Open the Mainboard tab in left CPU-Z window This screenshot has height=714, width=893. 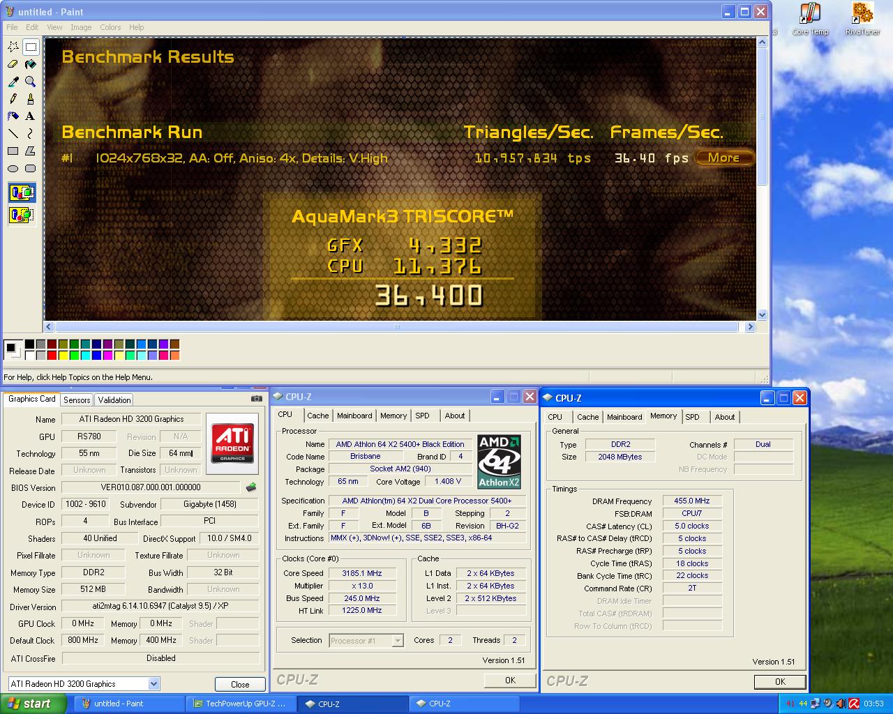pyautogui.click(x=354, y=416)
